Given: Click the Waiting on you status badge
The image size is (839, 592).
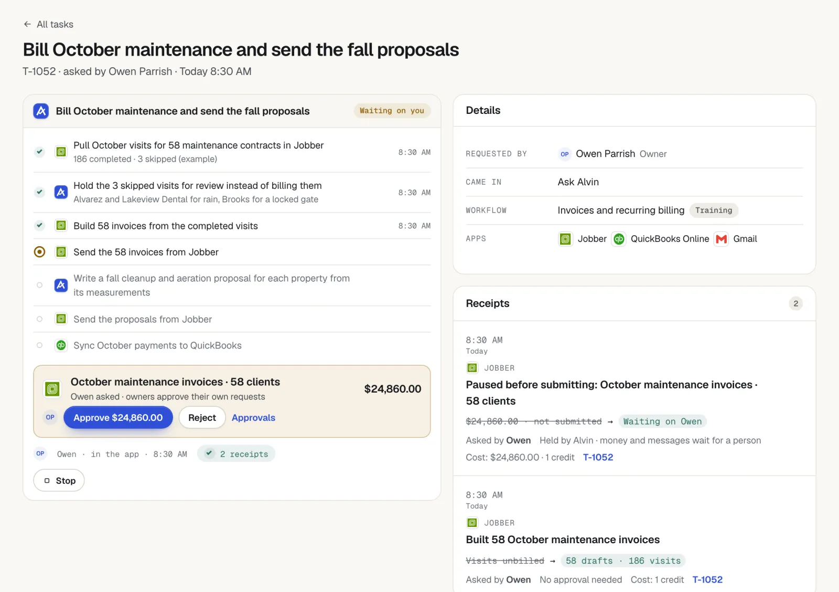Looking at the screenshot, I should 392,111.
